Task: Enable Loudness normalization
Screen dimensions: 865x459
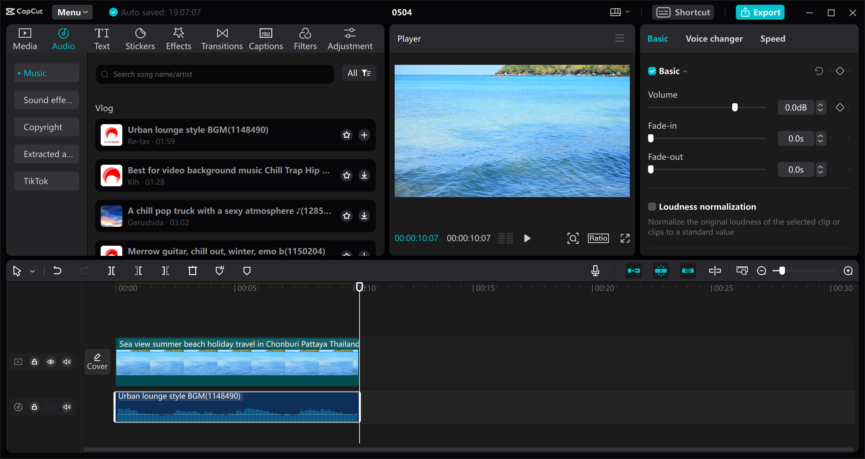Action: pyautogui.click(x=652, y=207)
